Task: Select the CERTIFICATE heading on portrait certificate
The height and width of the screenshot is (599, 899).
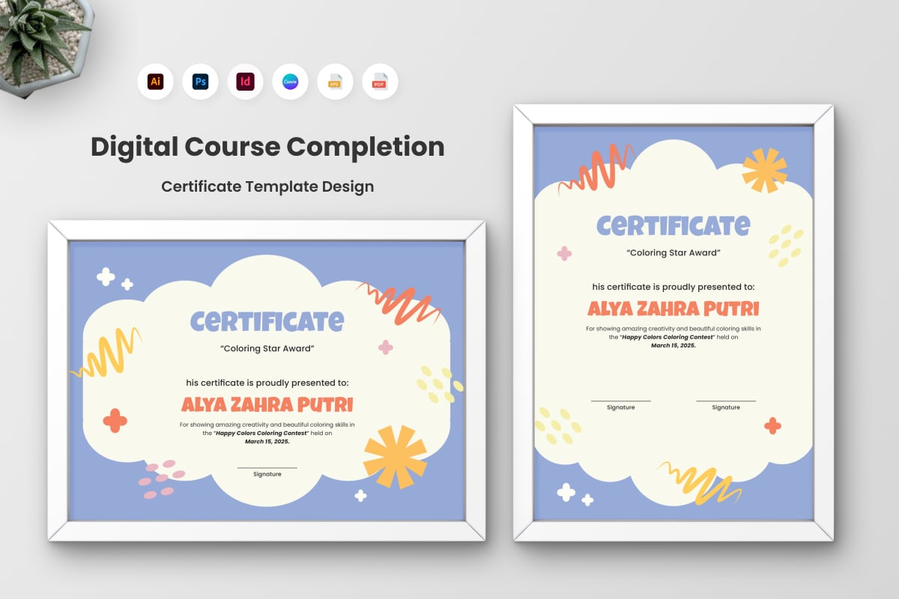Action: click(673, 225)
